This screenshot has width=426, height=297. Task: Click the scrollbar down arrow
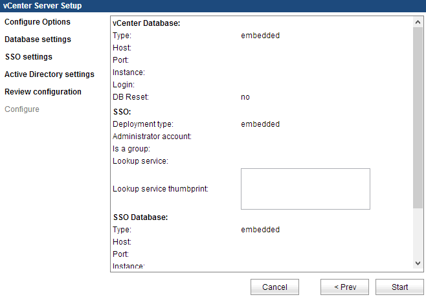pyautogui.click(x=418, y=263)
